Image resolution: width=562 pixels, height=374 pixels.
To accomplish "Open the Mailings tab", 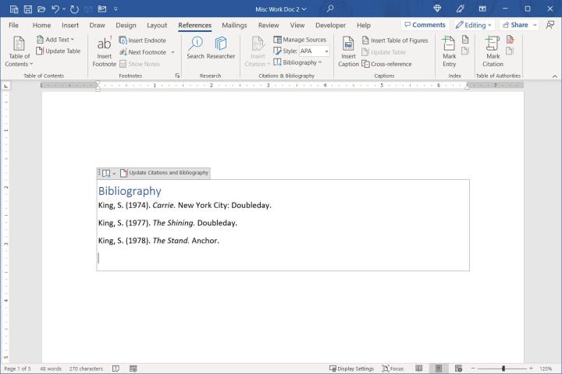I will click(x=234, y=25).
